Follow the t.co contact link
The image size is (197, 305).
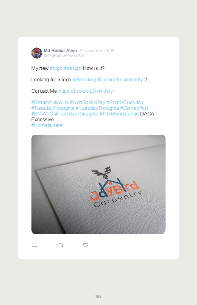pos(86,91)
